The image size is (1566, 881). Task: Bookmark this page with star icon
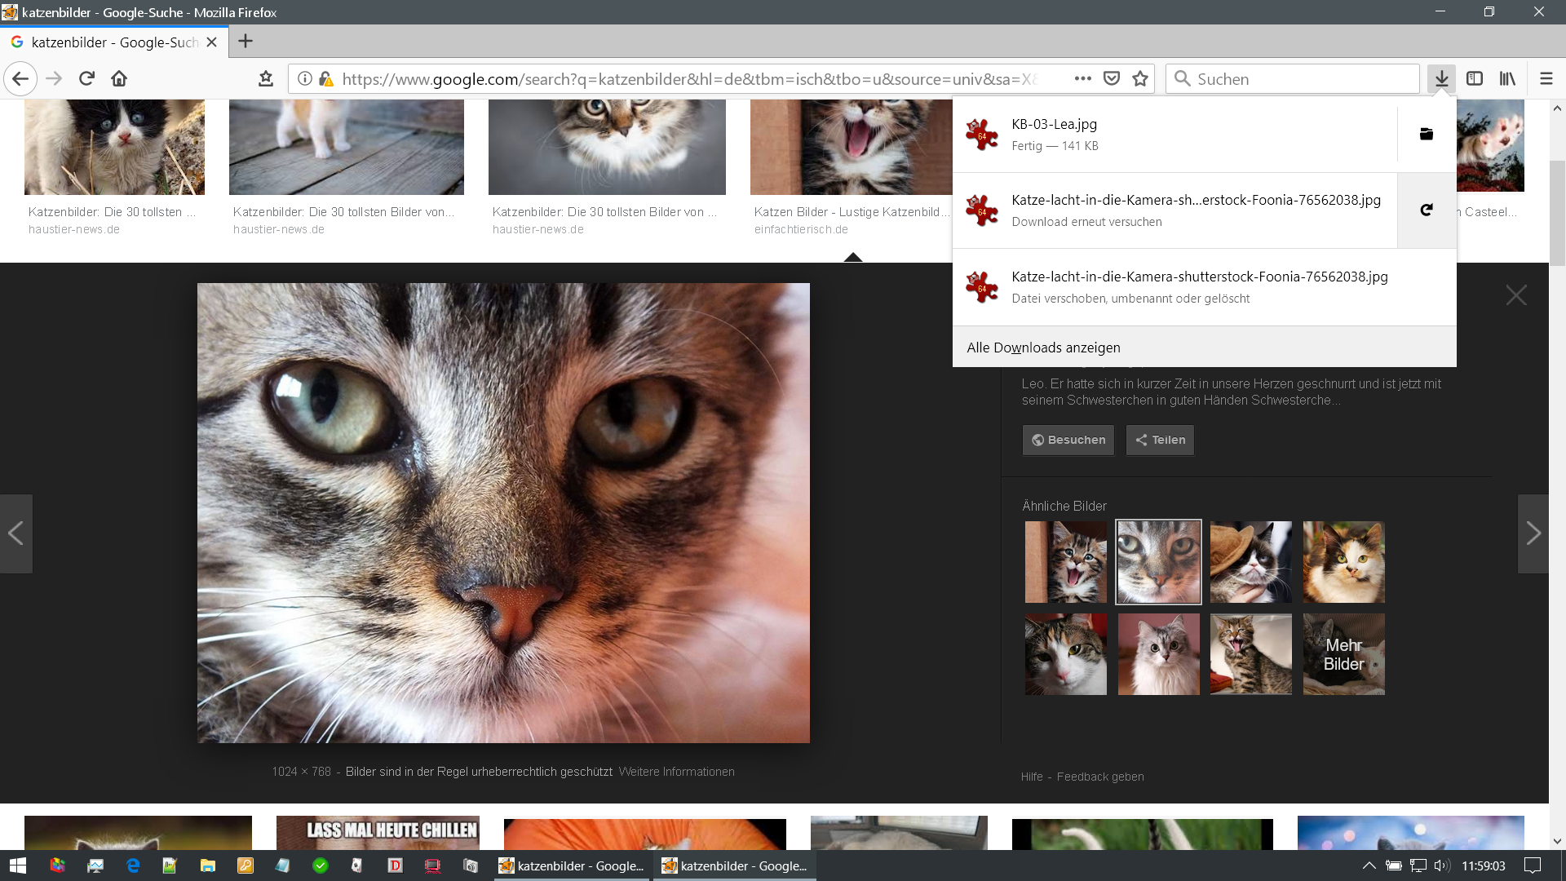(1140, 78)
